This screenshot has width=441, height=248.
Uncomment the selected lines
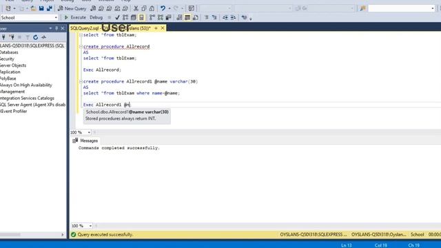click(x=214, y=17)
